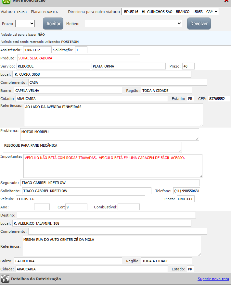Click the empty Ano field
This screenshot has height=285, width=231.
coord(42,207)
